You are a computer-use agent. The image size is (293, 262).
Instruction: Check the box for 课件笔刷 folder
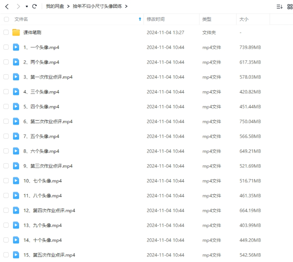click(6, 32)
